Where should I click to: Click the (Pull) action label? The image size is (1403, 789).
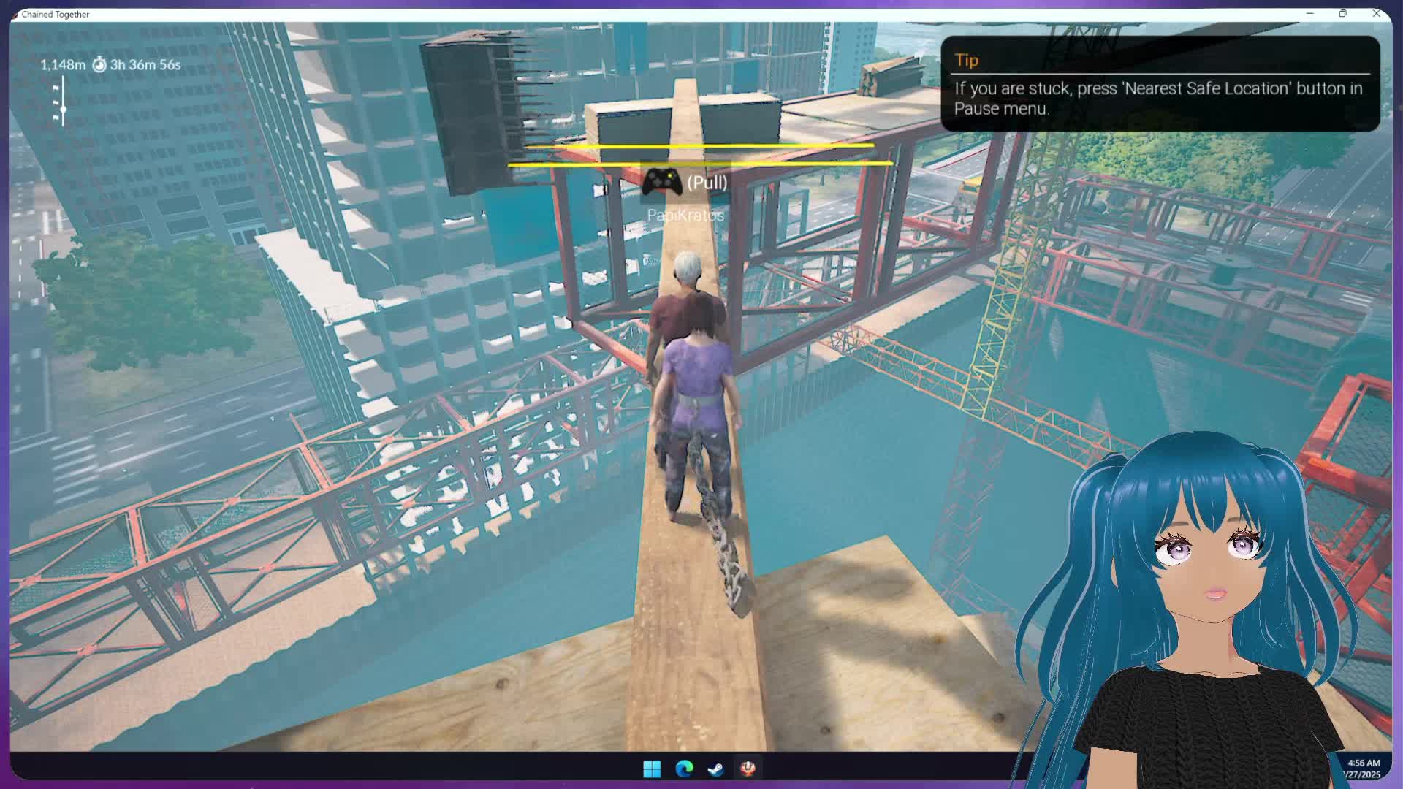click(x=707, y=182)
